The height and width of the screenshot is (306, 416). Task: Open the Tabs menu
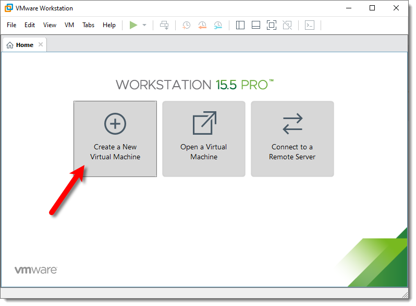(x=89, y=25)
